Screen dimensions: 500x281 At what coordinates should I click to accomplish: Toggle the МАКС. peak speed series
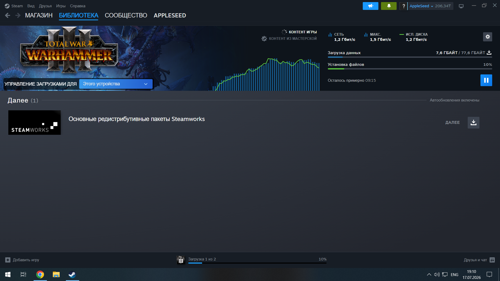(x=378, y=37)
